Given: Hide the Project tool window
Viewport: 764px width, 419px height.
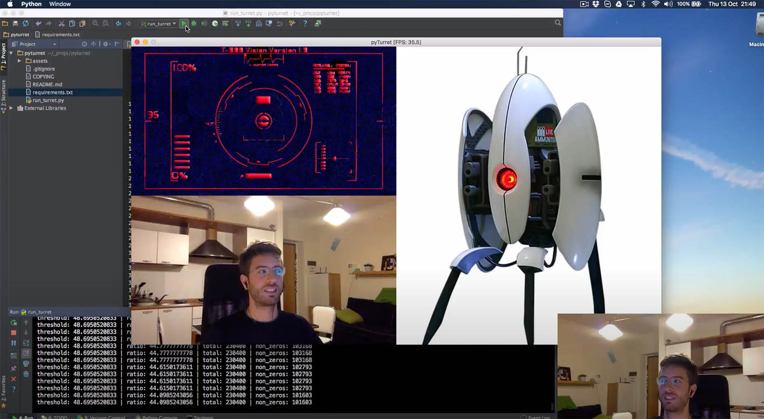Looking at the screenshot, I should coord(117,44).
